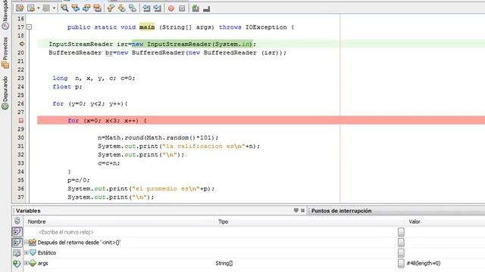
Task: Click the Next Bookmark icon
Action: click(x=121, y=8)
